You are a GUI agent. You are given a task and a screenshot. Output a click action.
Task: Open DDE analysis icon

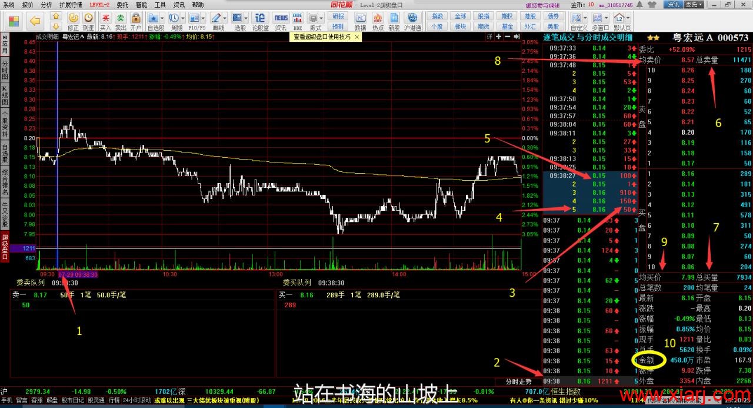coord(298,21)
